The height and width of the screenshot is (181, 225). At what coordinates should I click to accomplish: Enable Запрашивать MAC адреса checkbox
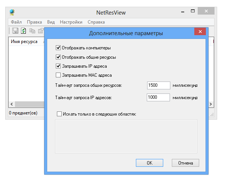point(58,75)
